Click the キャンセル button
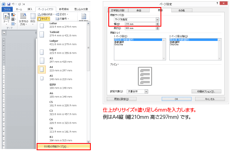231x151 pixels. pyautogui.click(x=210, y=99)
